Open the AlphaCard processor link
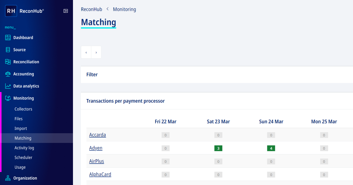Viewport: 353px width, 185px height. [x=100, y=174]
